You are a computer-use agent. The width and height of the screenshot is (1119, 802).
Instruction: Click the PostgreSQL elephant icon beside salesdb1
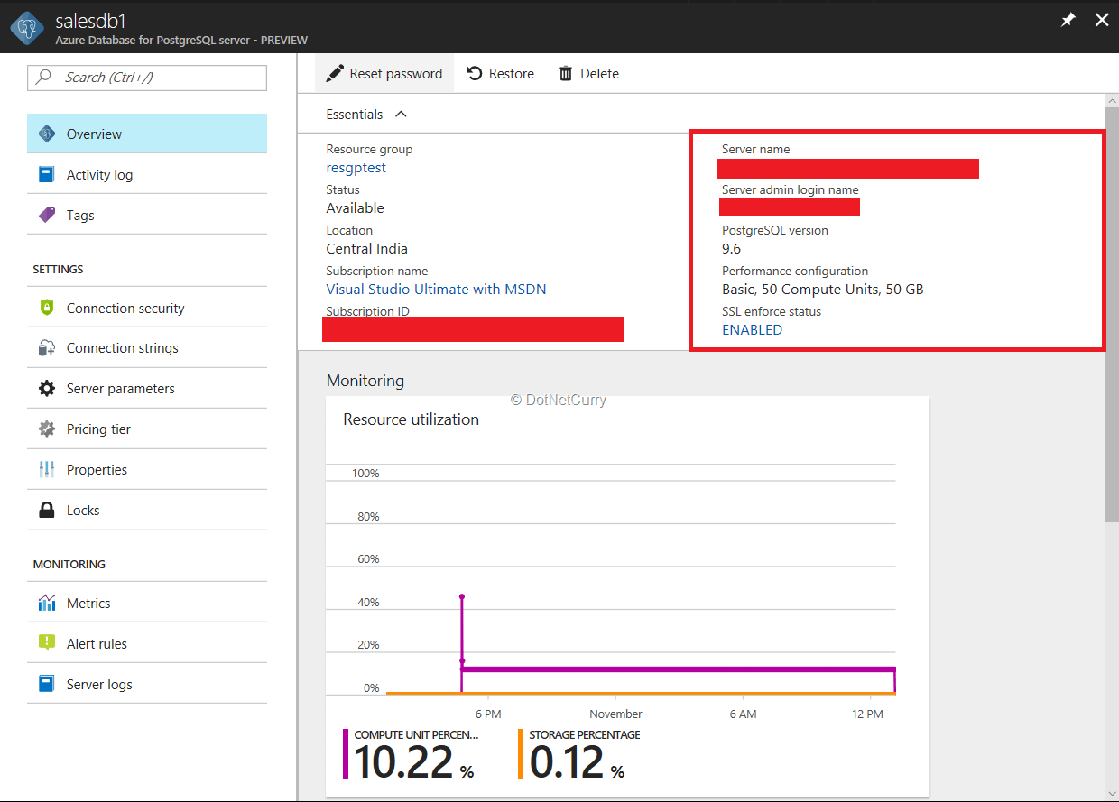(27, 27)
